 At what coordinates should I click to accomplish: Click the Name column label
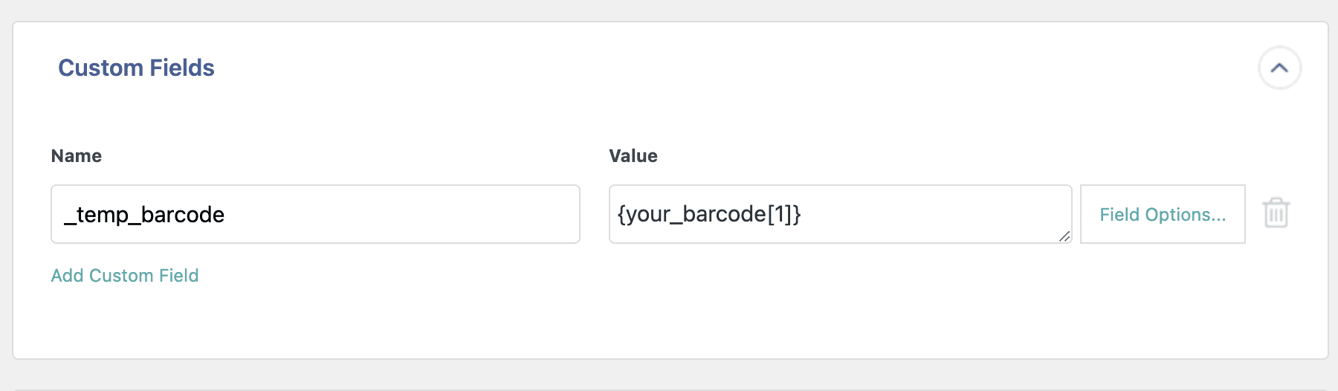coord(77,156)
